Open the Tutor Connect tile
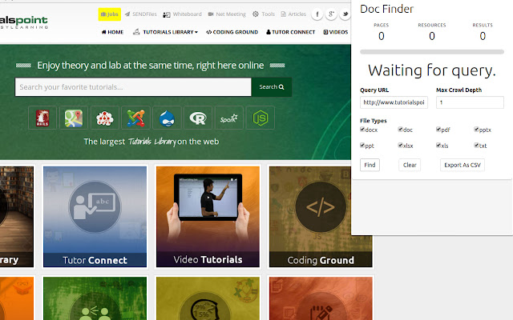Image resolution: width=513 pixels, height=320 pixels. 95,217
